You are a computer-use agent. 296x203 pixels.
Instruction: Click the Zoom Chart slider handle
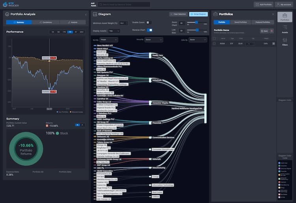click(x=197, y=22)
